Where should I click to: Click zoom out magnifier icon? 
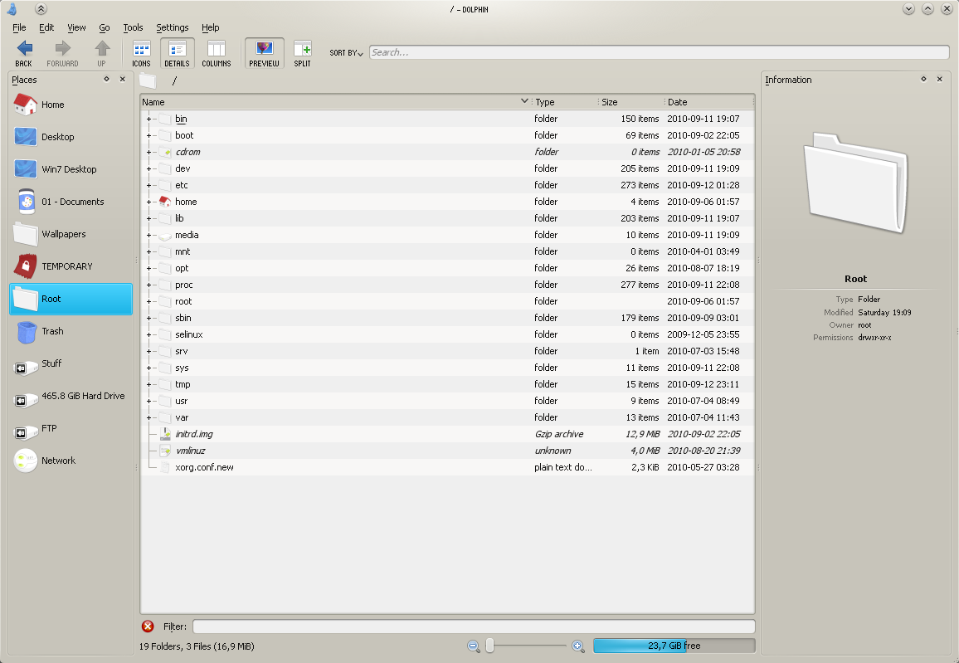pos(473,646)
